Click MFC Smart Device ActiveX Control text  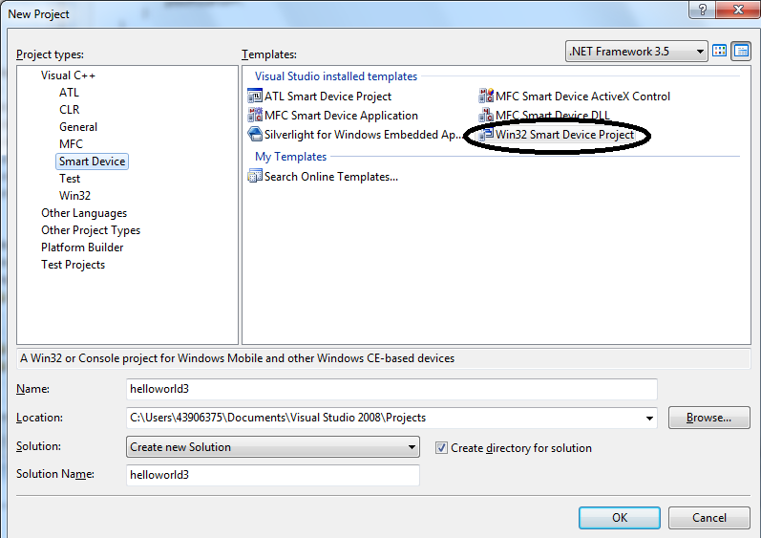[x=582, y=97]
